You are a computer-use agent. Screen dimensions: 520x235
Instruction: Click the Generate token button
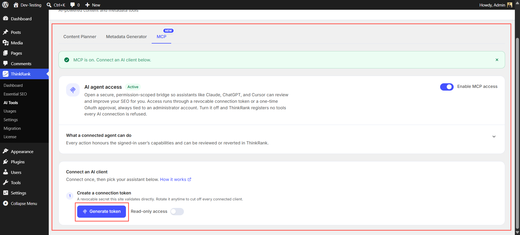click(102, 211)
